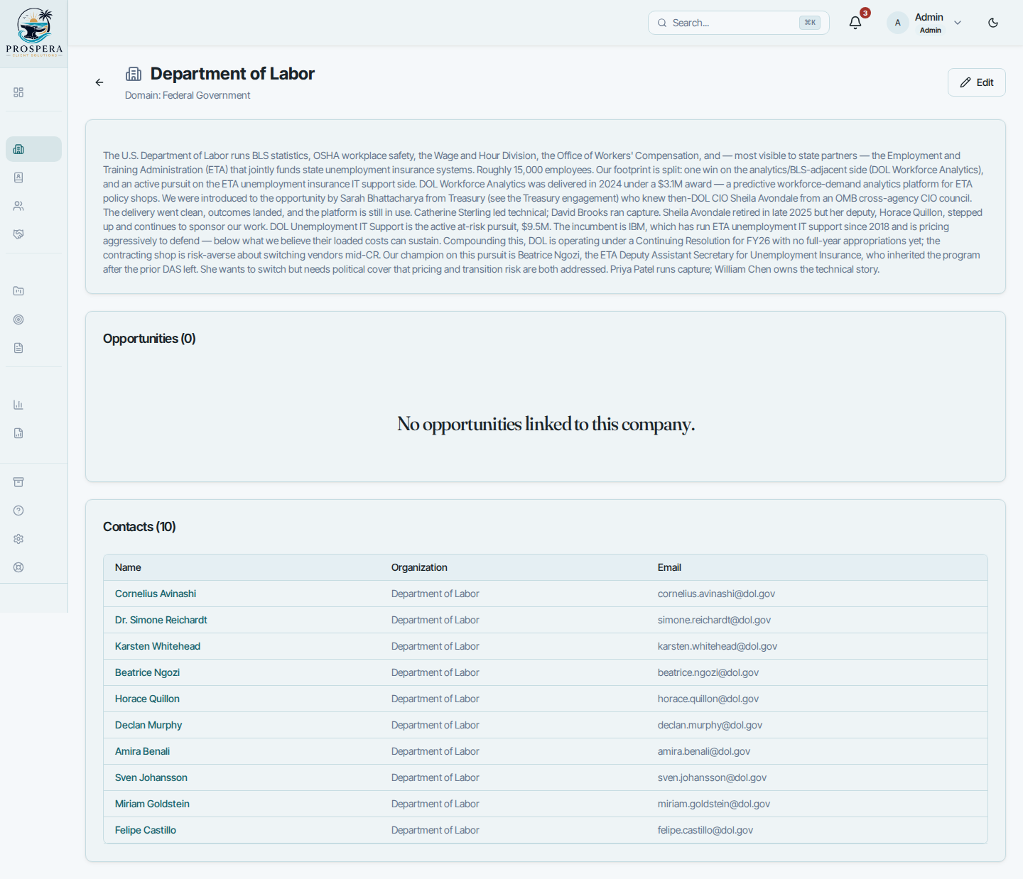Open the bar chart analytics icon in sidebar

[18, 405]
